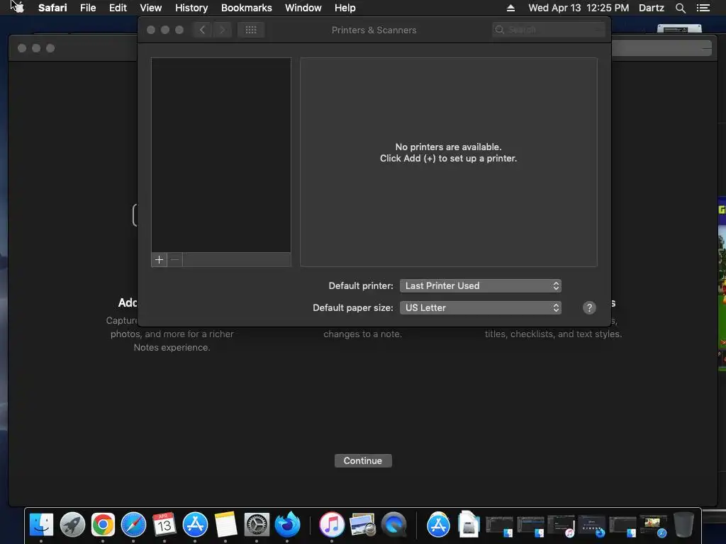726x544 pixels.
Task: Click the remove (−) printer button
Action: tap(174, 259)
